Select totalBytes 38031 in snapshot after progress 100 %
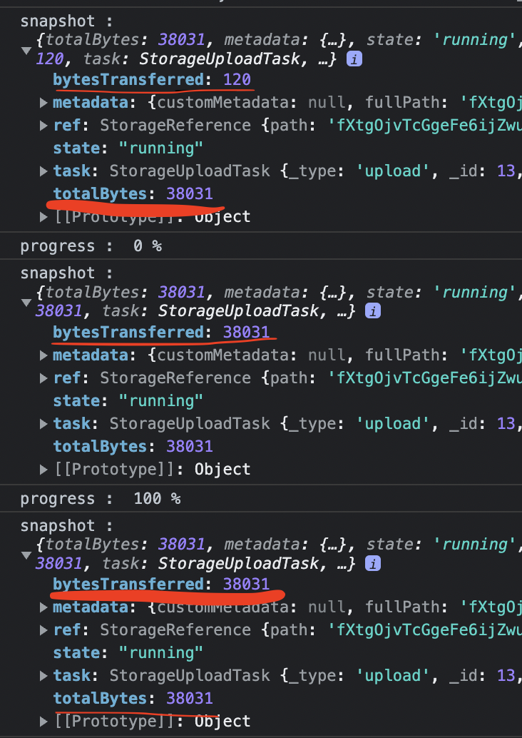Image resolution: width=522 pixels, height=738 pixels. click(x=133, y=698)
